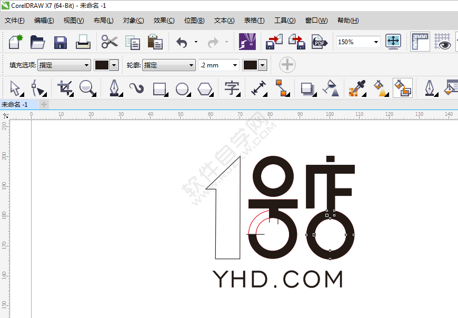The height and width of the screenshot is (318, 458).
Task: Switch to the 未命名 -1 document tab
Action: [19, 104]
